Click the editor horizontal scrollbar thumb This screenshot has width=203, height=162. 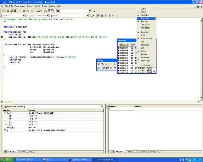tap(8, 102)
